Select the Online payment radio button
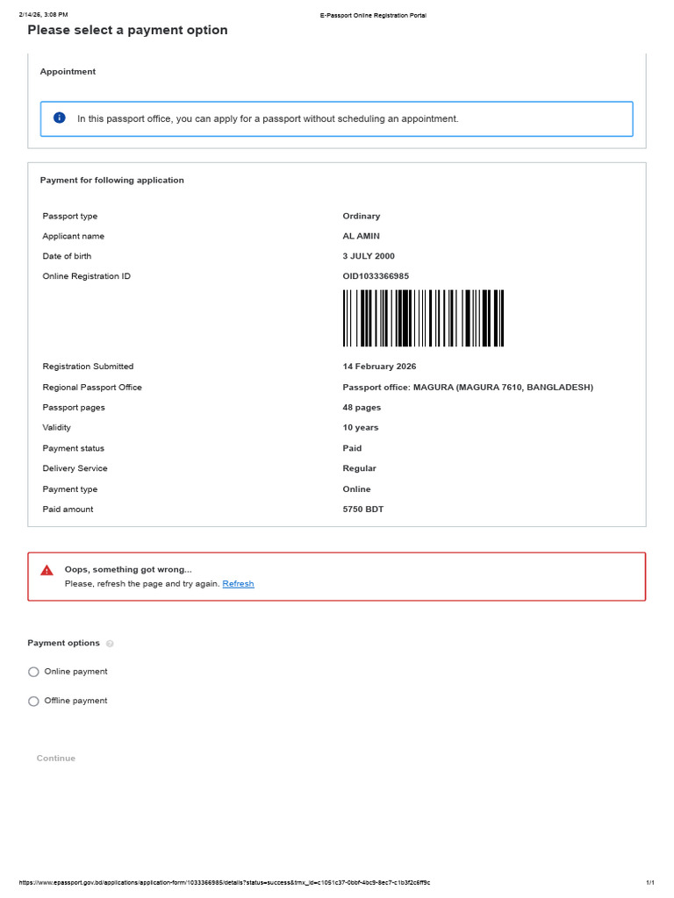The image size is (674, 898). point(34,672)
